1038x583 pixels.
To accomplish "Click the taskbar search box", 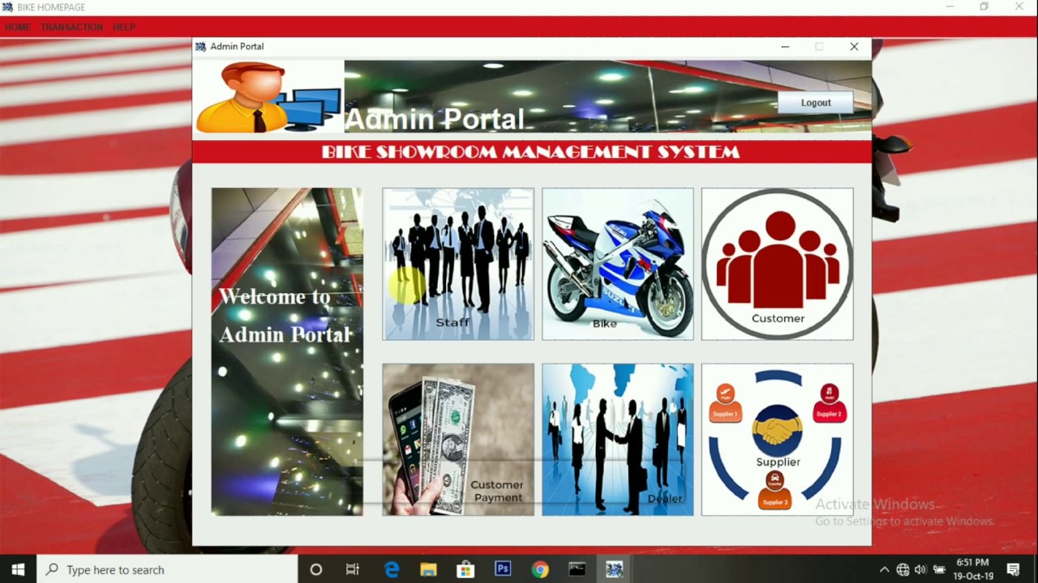I will click(x=168, y=569).
